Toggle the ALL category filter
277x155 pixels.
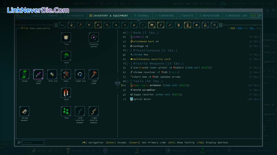(63, 25)
